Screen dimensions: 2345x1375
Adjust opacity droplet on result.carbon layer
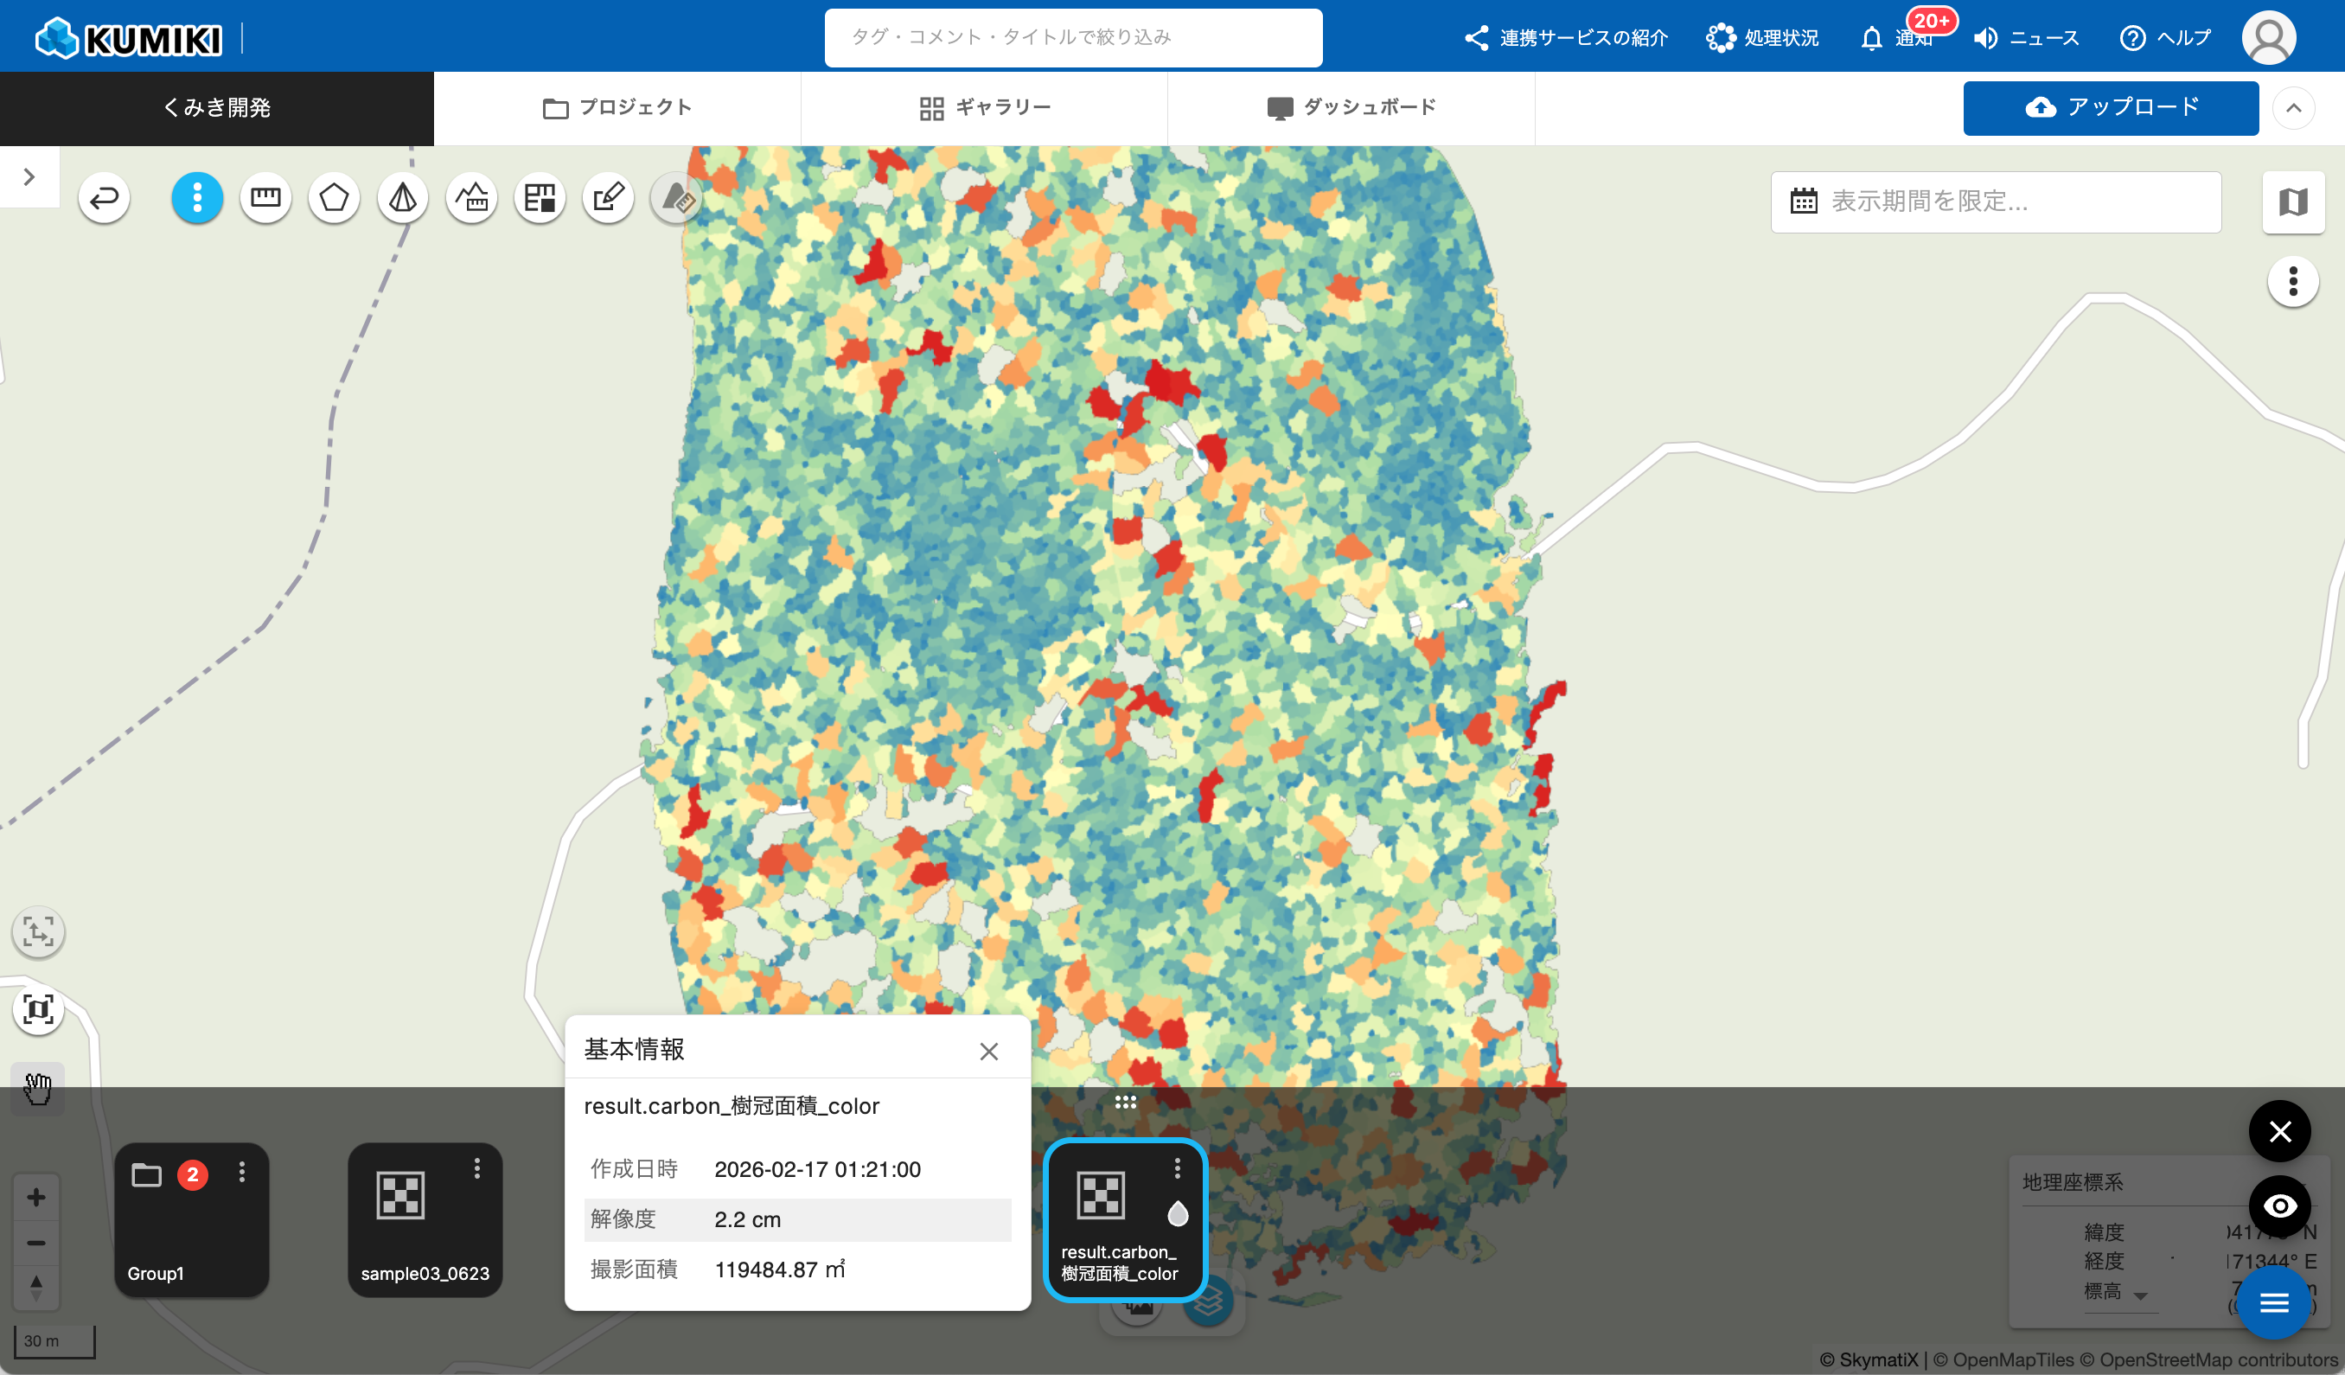[x=1177, y=1213]
